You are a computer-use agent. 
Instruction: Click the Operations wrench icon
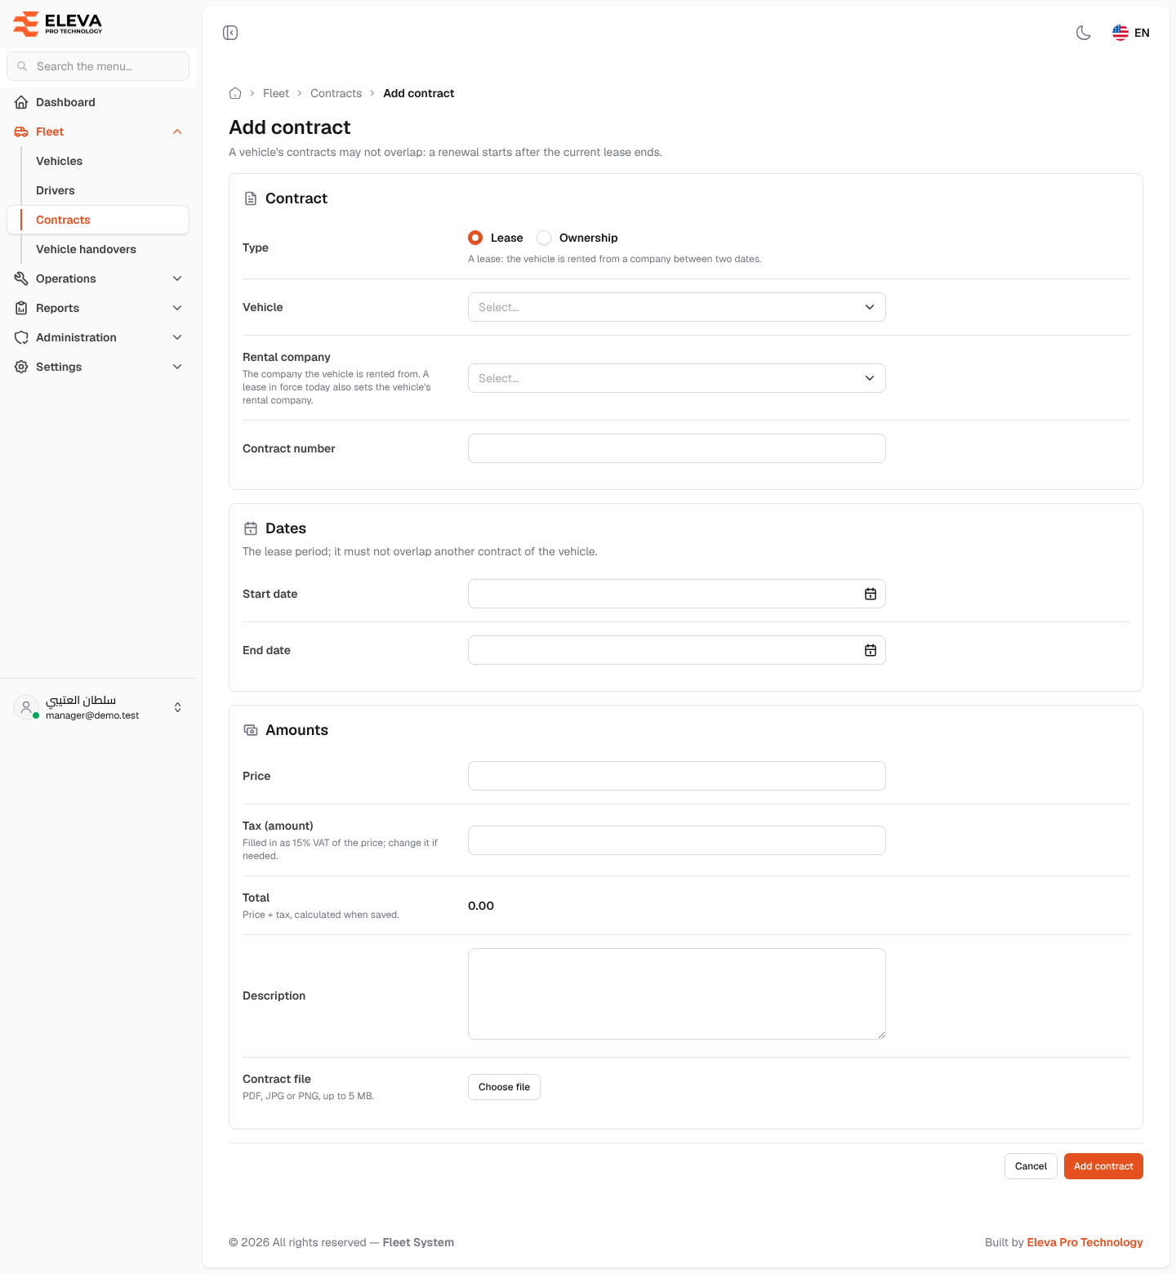click(x=21, y=278)
